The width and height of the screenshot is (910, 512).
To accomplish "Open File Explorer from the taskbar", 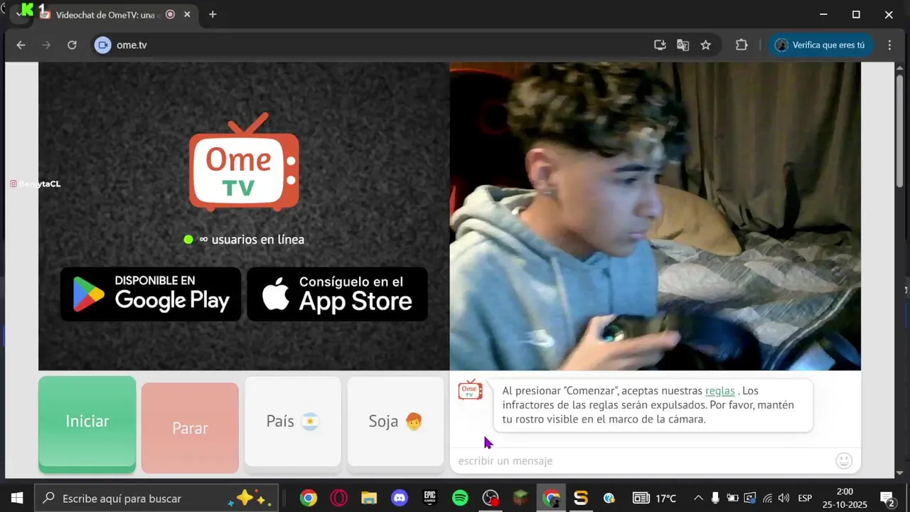I will [369, 498].
